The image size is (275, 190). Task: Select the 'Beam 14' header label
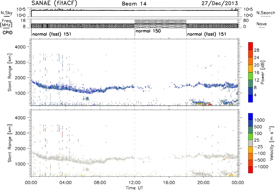tap(134, 4)
